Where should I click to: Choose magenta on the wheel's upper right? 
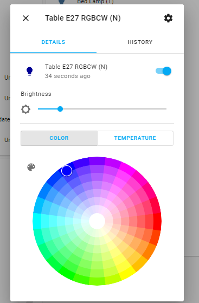coord(127,169)
